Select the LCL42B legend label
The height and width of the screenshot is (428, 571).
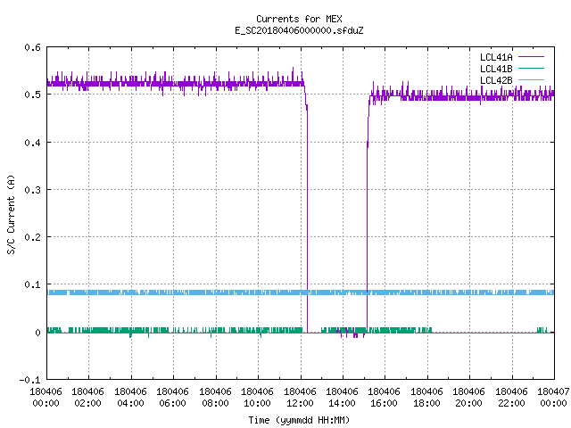click(496, 80)
